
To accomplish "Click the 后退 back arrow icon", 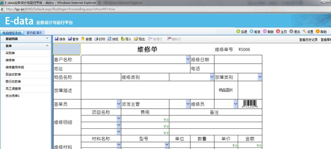I will [238, 31].
